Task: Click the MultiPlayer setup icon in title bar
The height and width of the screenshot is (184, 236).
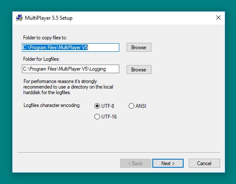Action: coord(19,18)
